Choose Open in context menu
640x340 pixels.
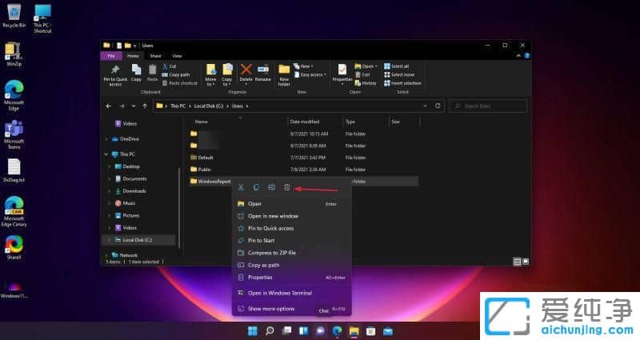pos(291,204)
